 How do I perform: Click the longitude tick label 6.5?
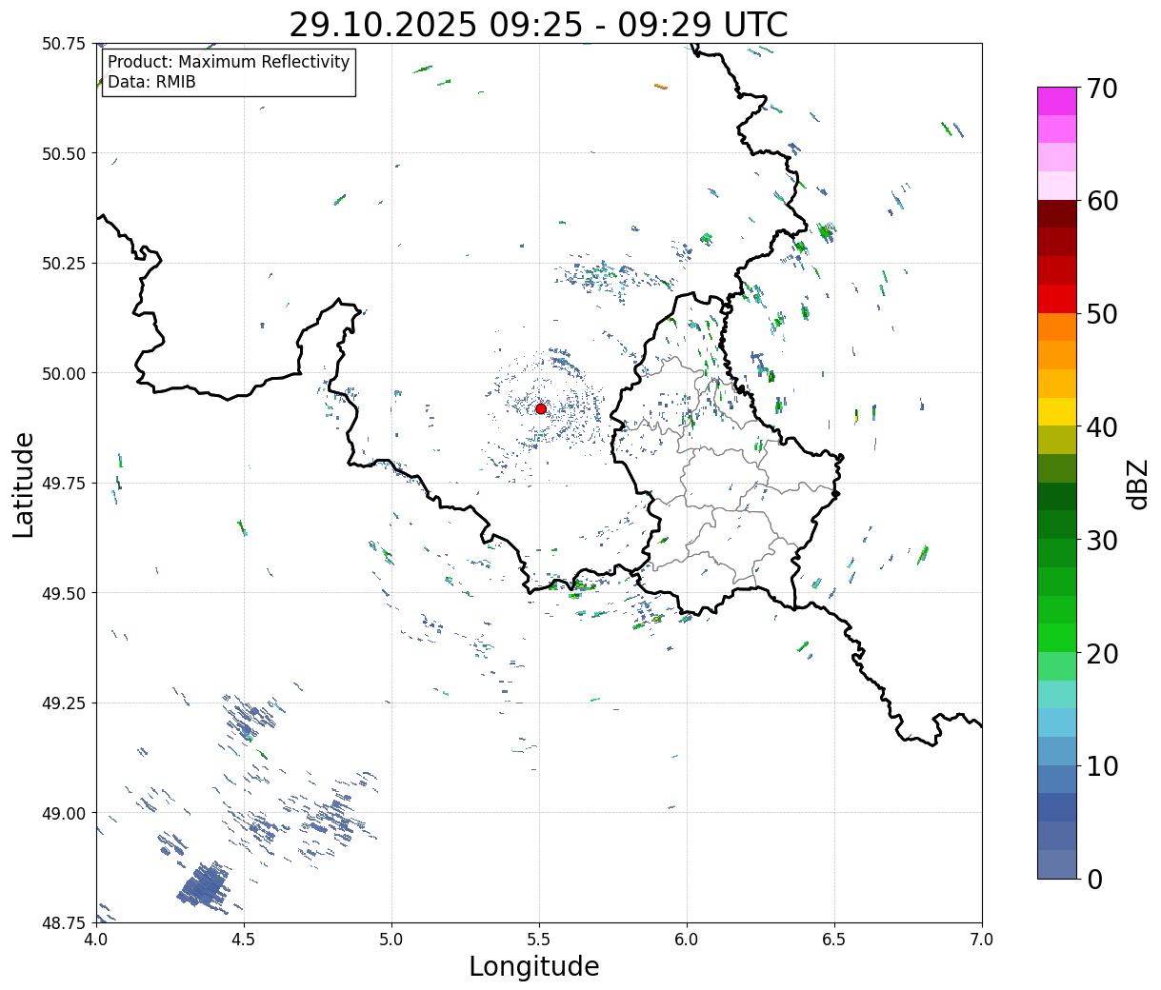(834, 940)
